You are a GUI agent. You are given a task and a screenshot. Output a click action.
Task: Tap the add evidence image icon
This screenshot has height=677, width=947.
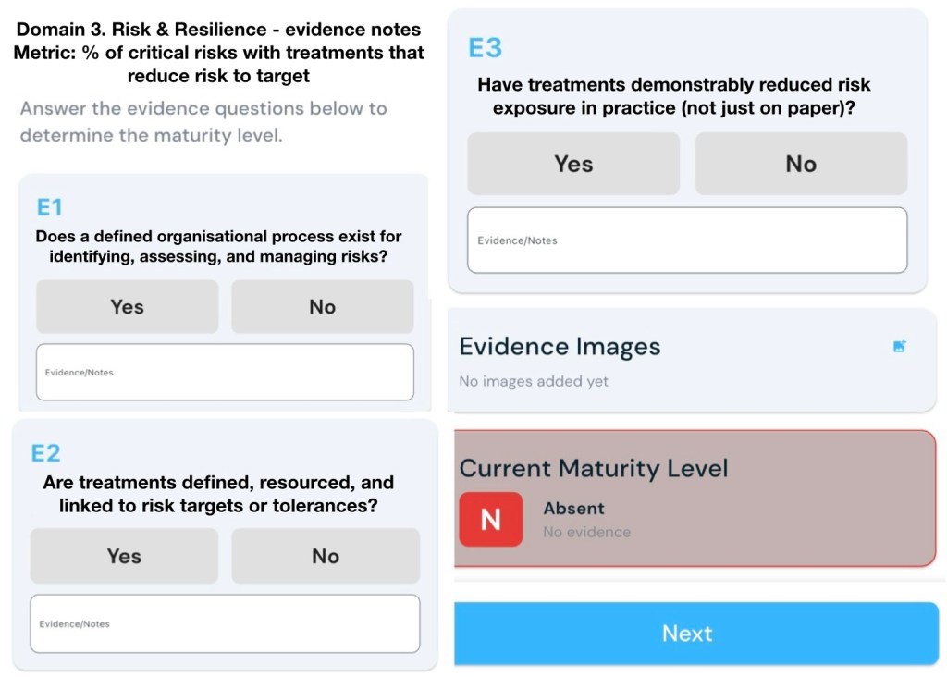coord(899,346)
